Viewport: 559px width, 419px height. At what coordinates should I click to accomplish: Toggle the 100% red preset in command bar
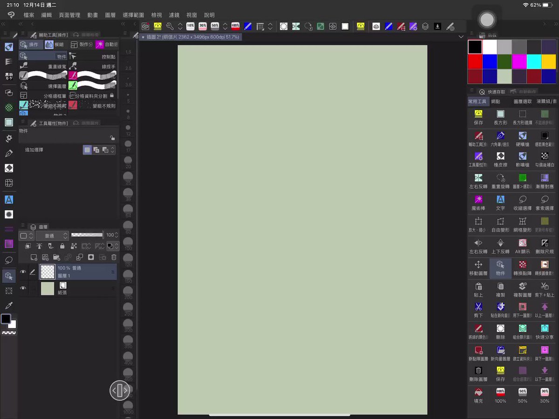[x=235, y=26]
